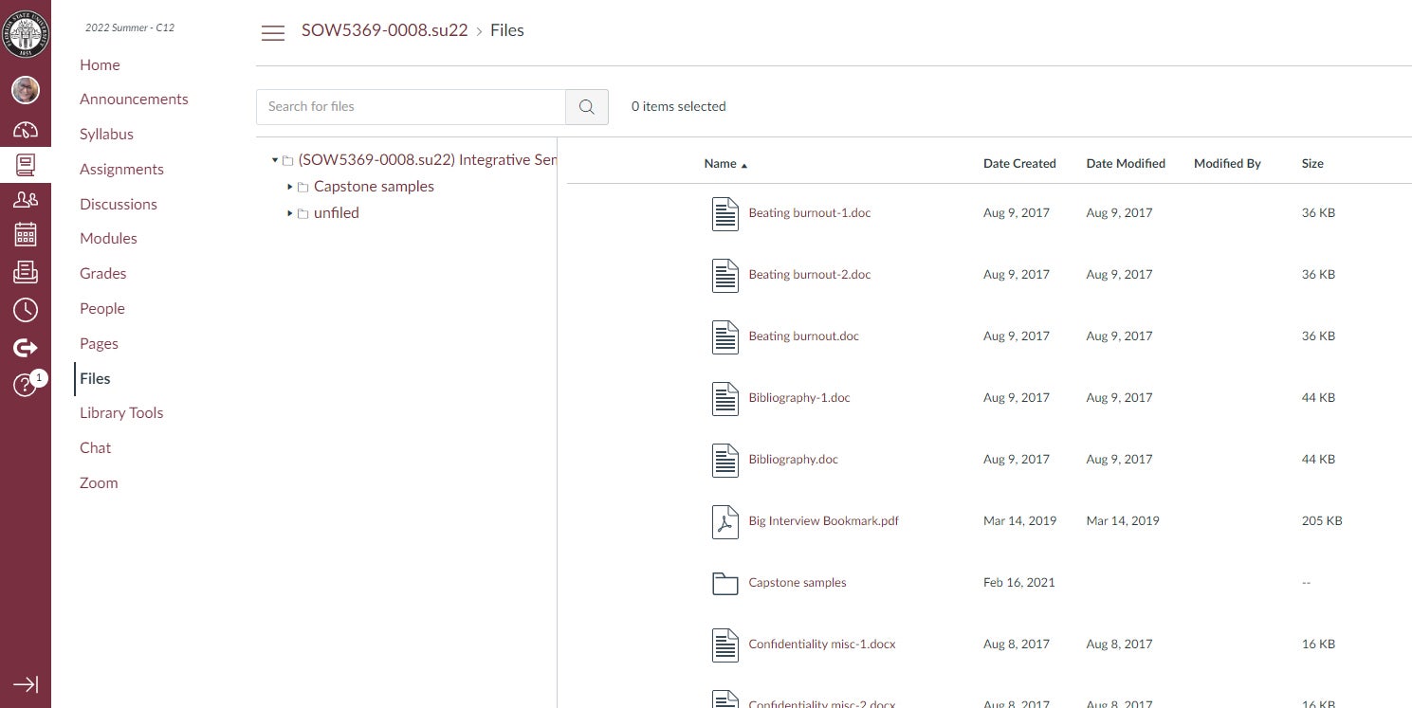Expand the global navigation with the bottom arrow
The width and height of the screenshot is (1412, 708).
coord(26,684)
